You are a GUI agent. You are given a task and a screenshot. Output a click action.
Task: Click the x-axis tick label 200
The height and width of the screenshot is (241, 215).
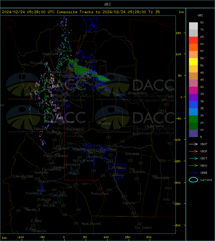click(149, 237)
